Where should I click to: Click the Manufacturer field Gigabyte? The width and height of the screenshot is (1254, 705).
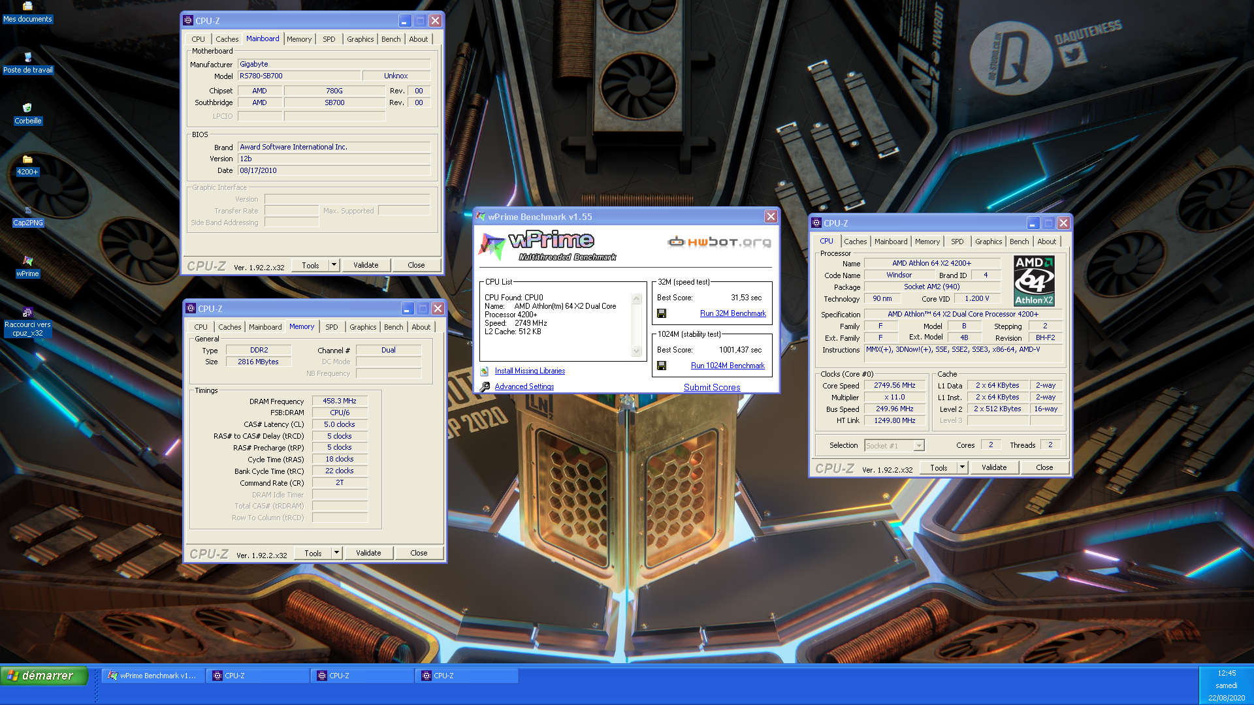pos(334,64)
